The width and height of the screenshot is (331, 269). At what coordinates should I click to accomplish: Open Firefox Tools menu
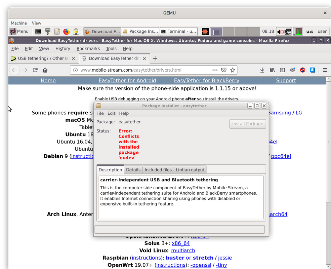tap(111, 48)
